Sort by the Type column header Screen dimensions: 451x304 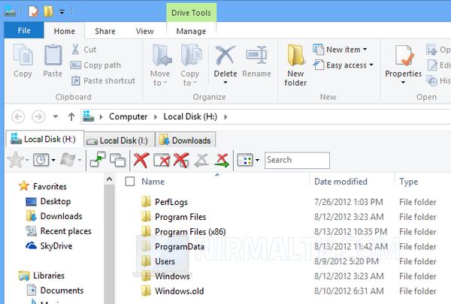tap(409, 182)
